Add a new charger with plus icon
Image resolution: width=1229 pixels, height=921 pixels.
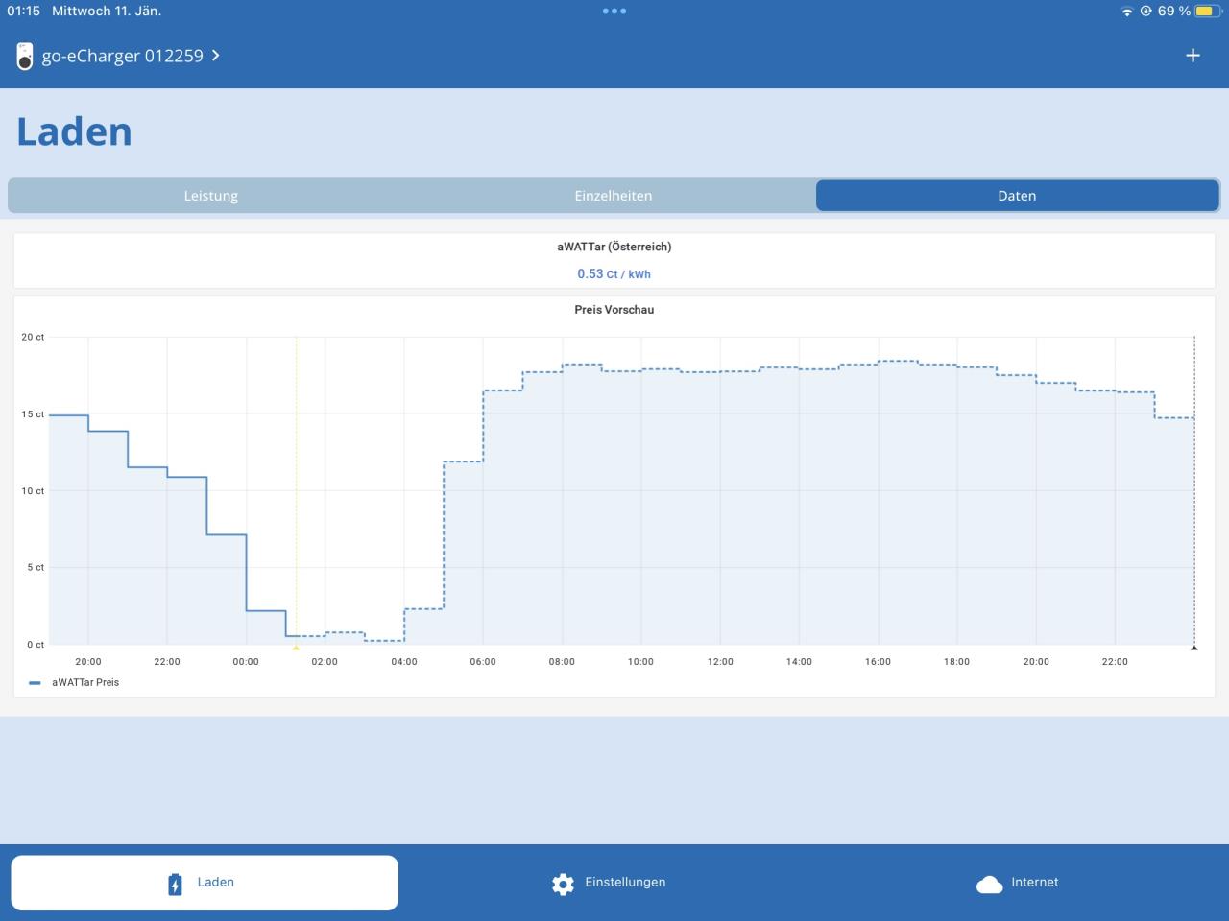[x=1193, y=56]
